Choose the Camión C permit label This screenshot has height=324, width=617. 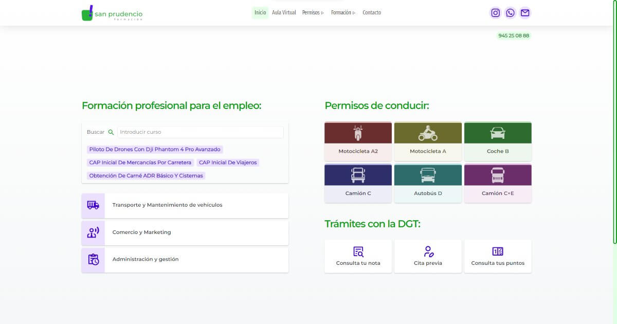point(358,193)
